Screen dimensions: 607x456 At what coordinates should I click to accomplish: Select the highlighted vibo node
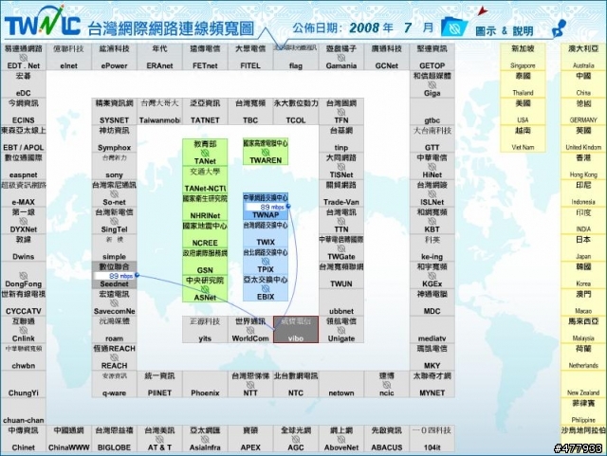[x=296, y=329]
